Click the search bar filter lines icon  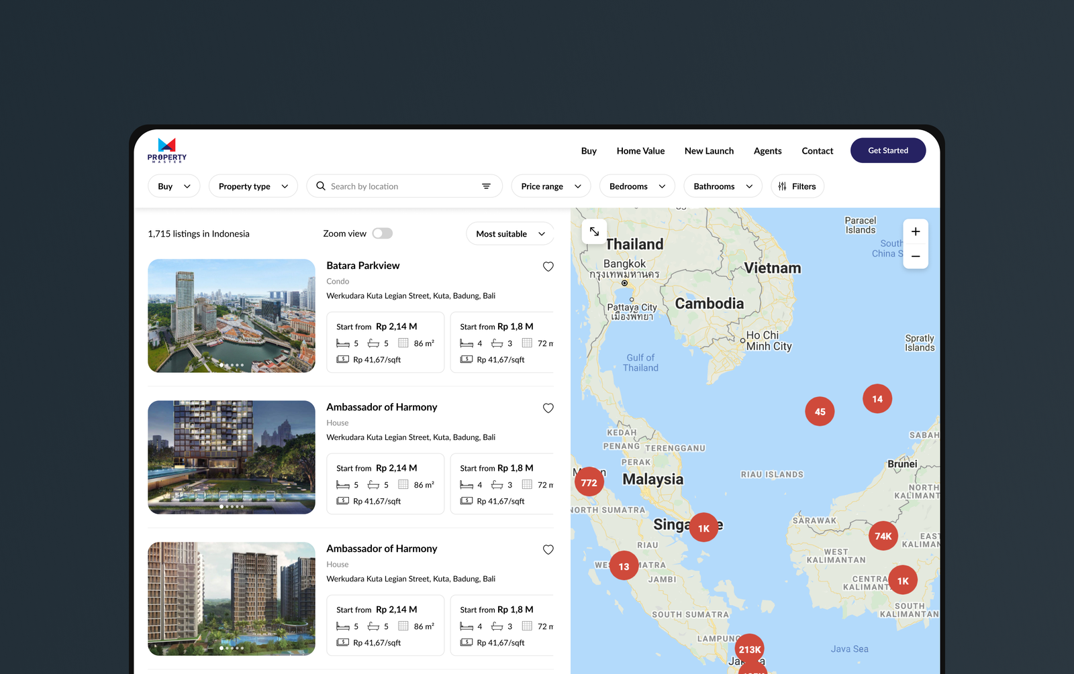click(486, 186)
